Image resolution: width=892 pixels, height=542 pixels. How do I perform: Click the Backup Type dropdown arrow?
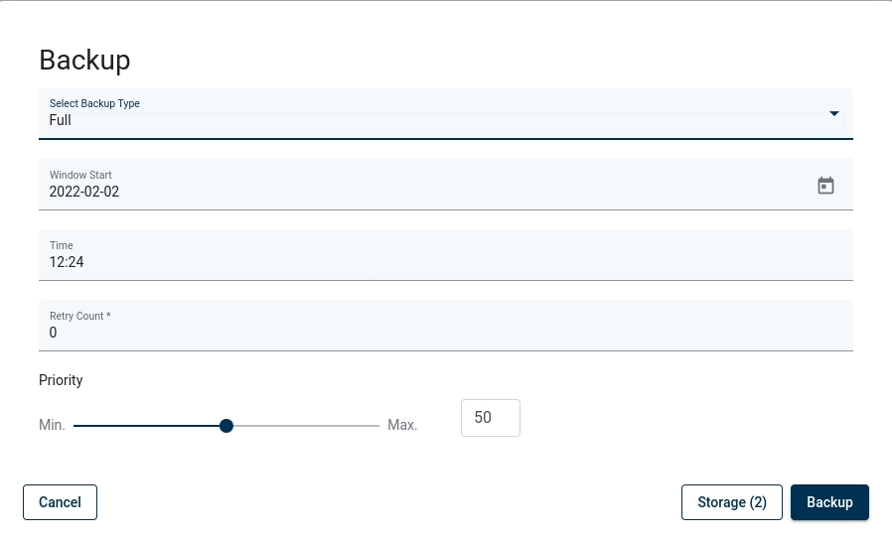coord(834,113)
